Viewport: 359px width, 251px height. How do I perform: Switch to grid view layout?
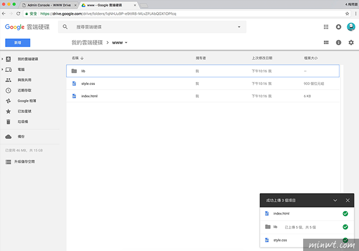(x=326, y=43)
